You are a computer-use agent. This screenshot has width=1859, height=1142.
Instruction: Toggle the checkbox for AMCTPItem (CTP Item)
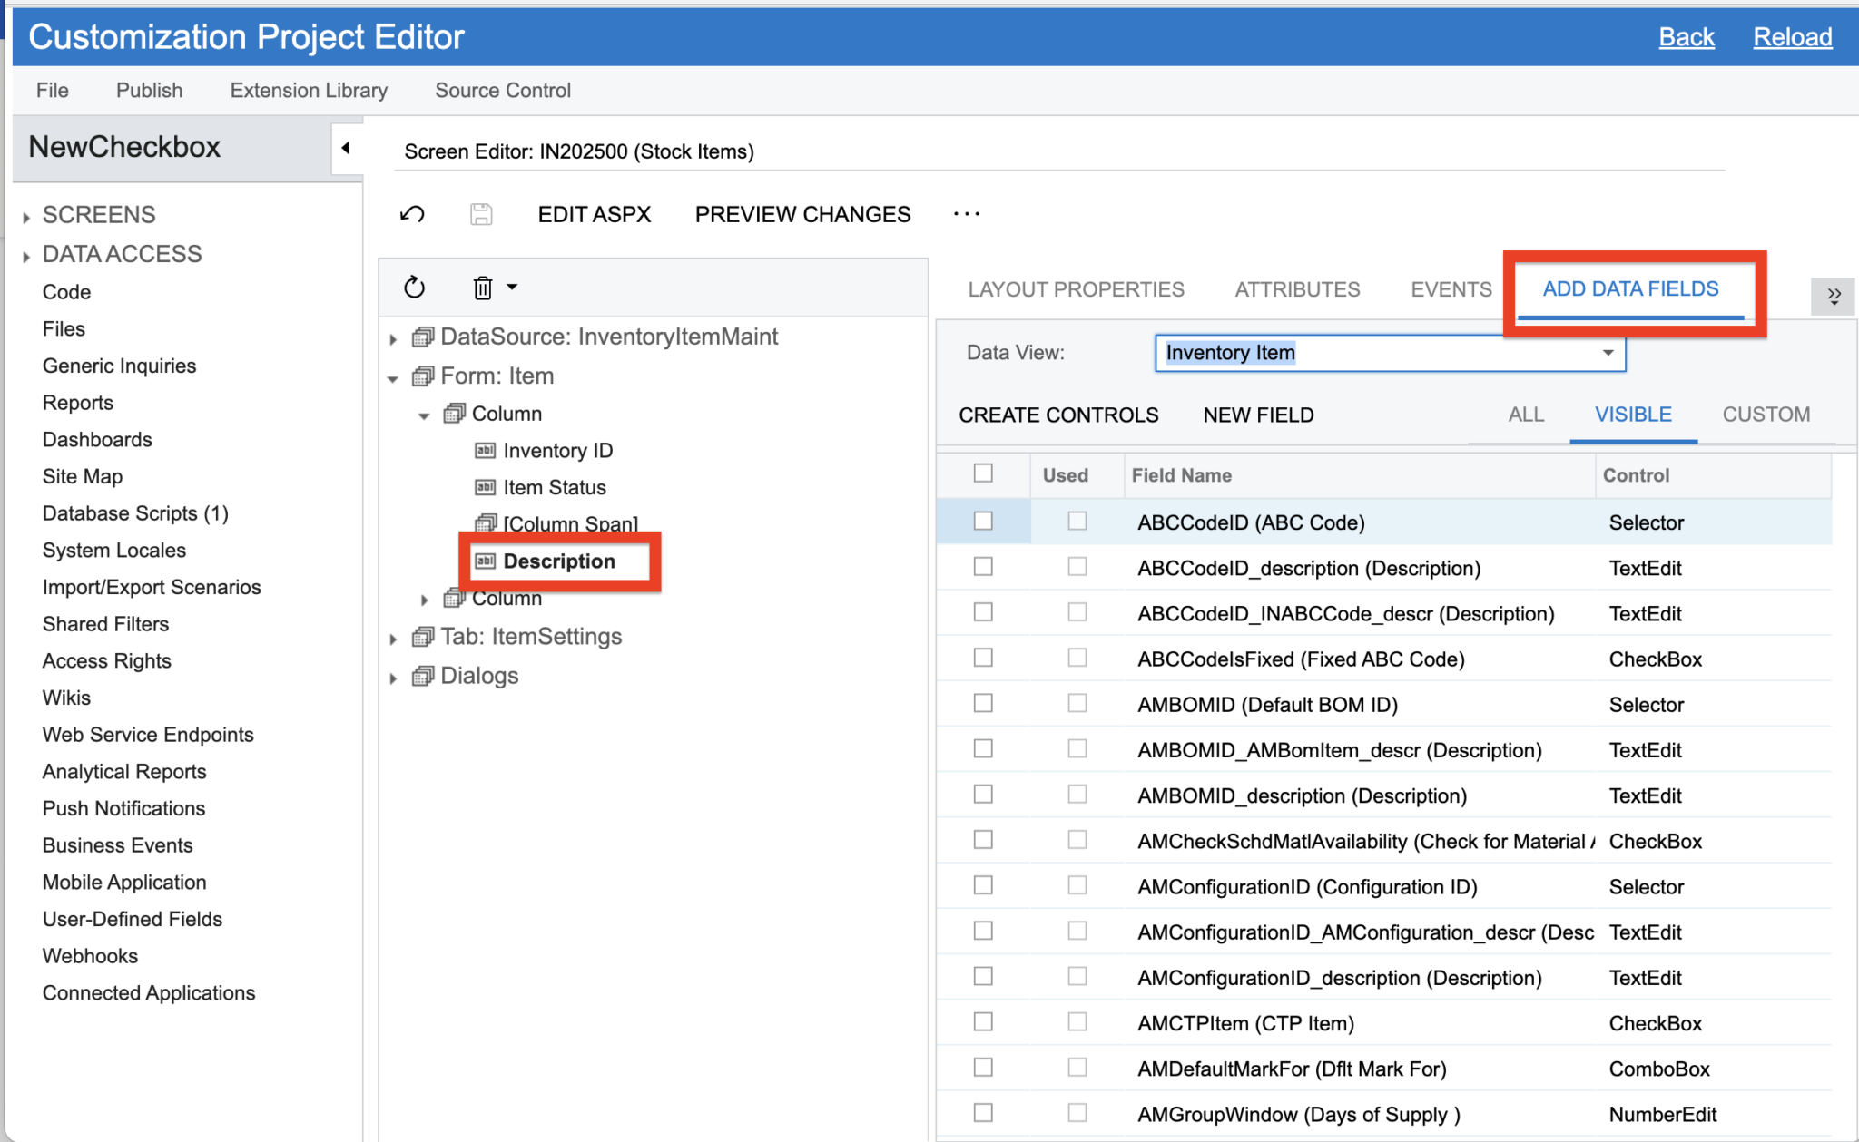[983, 1021]
